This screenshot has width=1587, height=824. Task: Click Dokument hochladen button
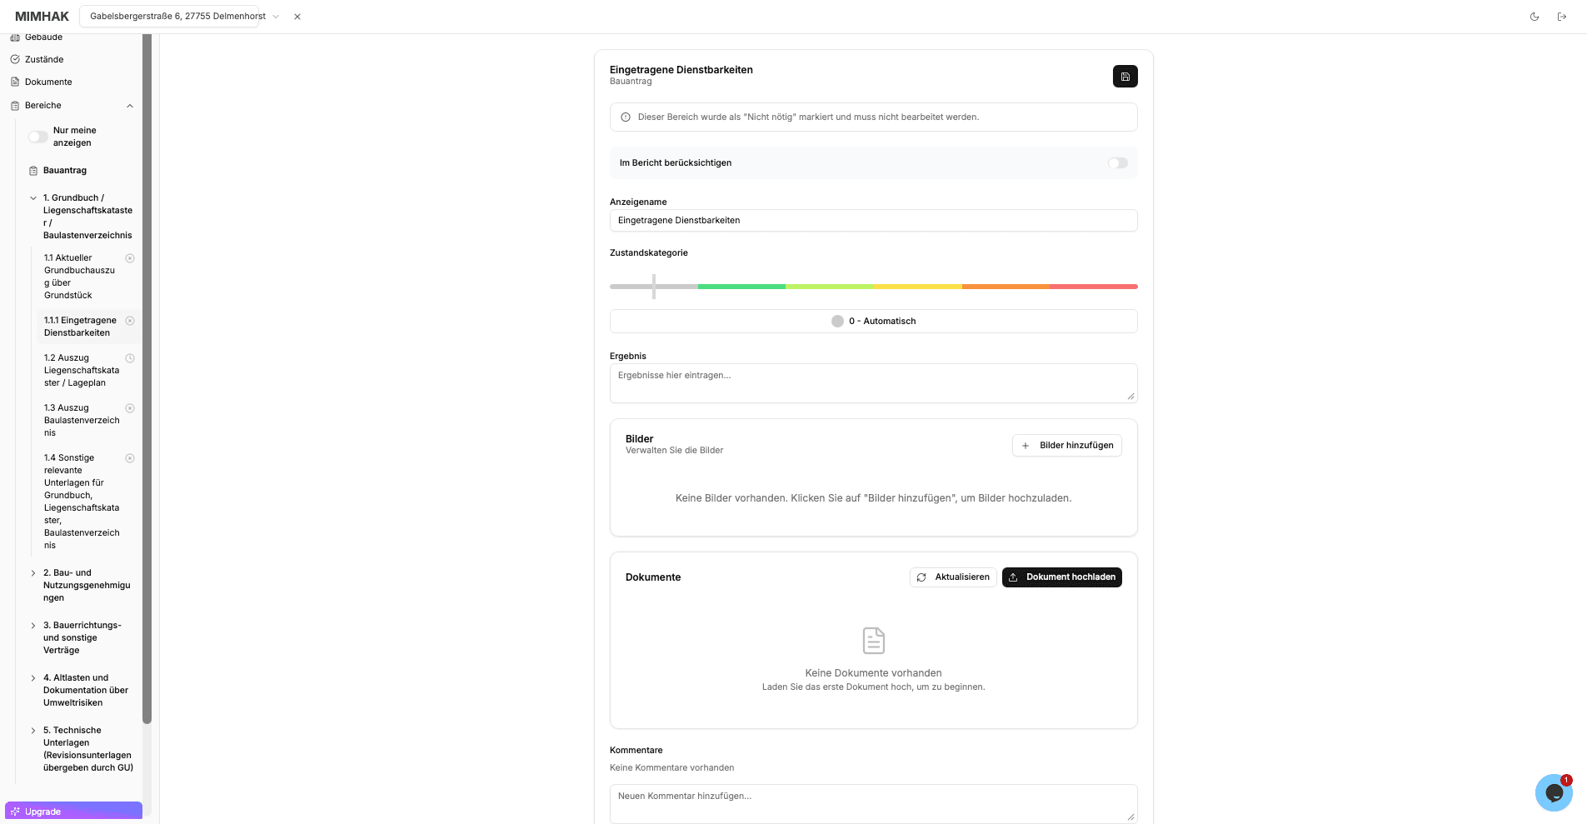click(1062, 577)
